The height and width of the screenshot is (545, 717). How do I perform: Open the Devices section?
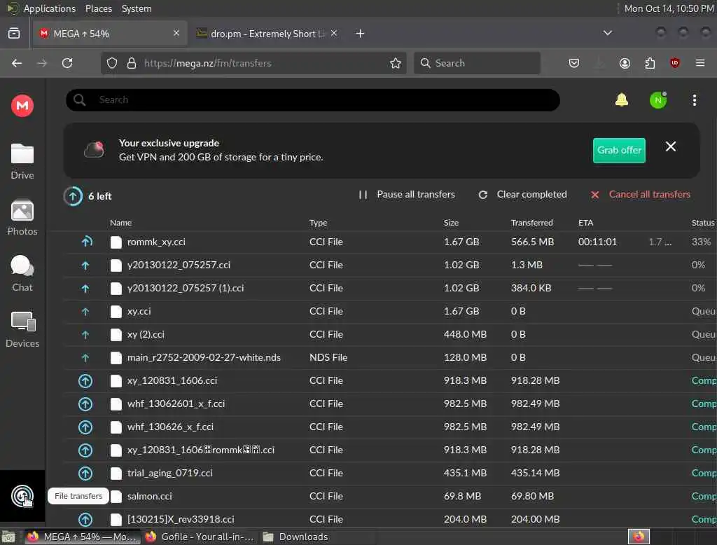tap(22, 329)
